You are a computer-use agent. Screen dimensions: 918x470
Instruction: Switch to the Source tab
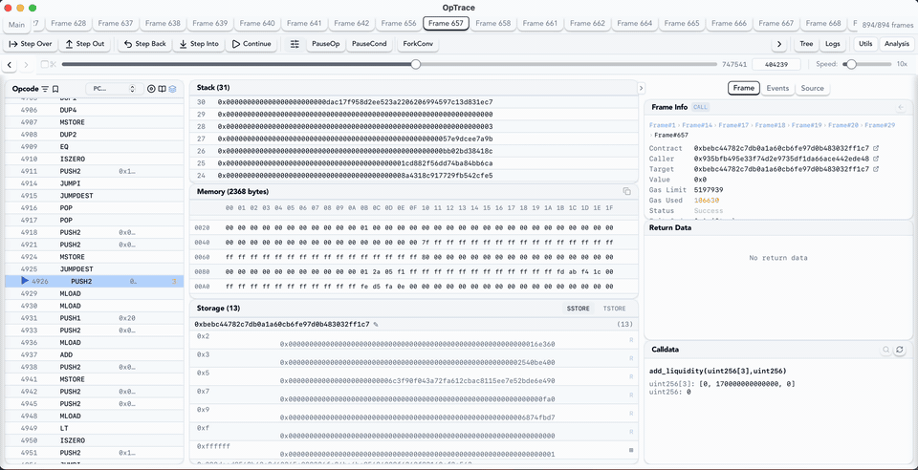tap(812, 88)
